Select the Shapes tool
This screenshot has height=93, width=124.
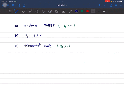(37, 11)
